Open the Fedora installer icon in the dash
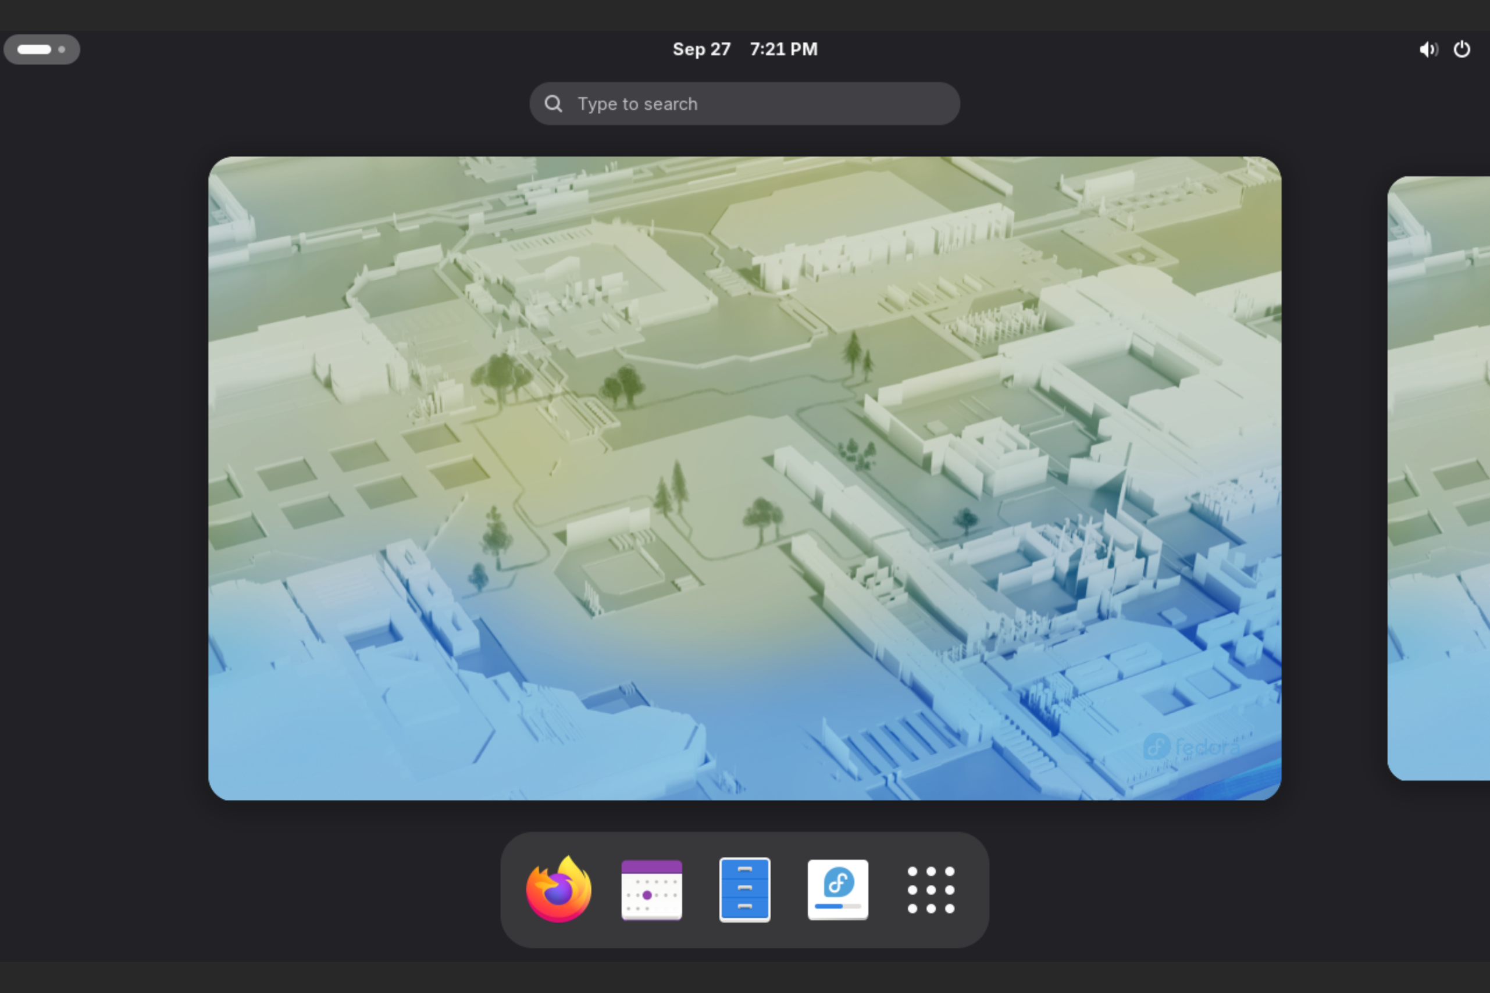The height and width of the screenshot is (993, 1490). [837, 889]
